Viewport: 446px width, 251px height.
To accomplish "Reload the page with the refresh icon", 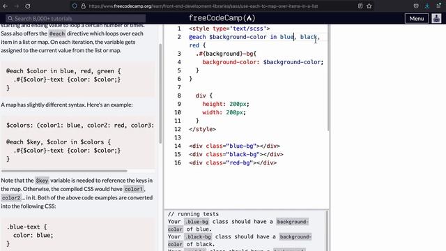I will click(28, 6).
